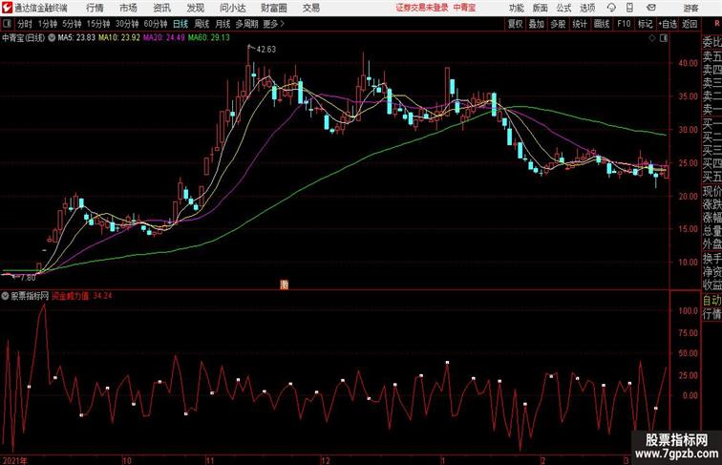722x465 pixels.
Task: Click the 复权 button
Action: click(x=516, y=24)
